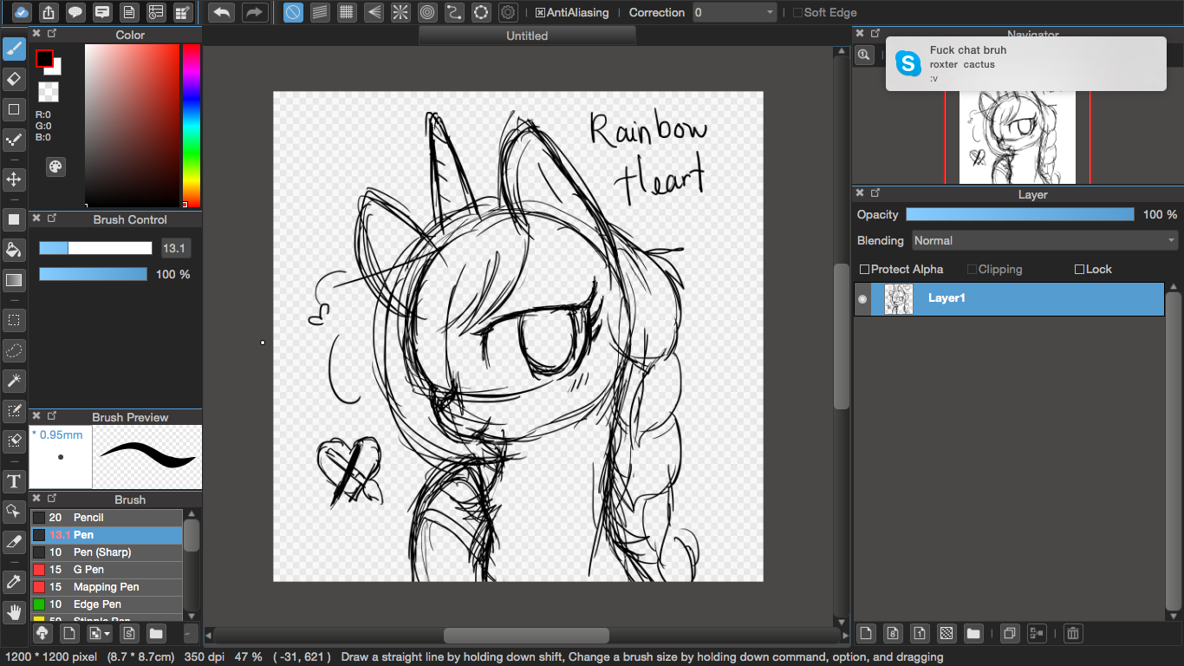Select the Text tool

pyautogui.click(x=14, y=481)
